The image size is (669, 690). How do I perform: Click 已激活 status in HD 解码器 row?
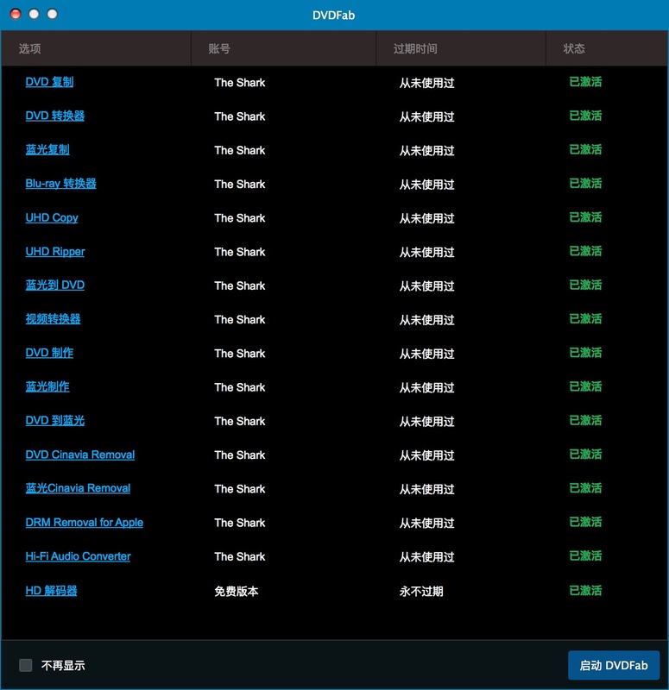tap(585, 590)
